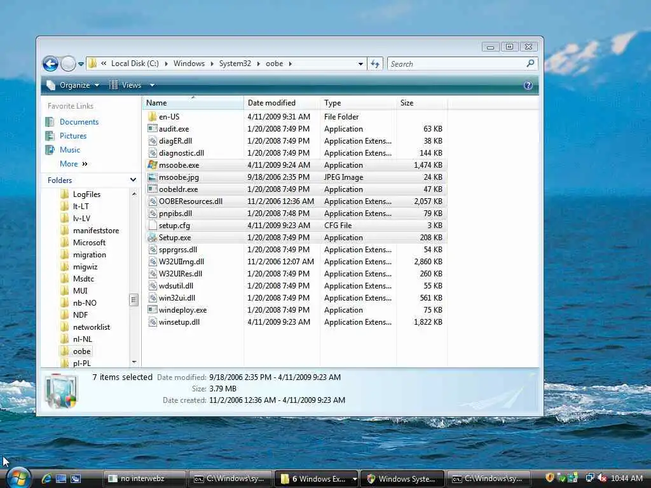Refresh the oobe folder view
651x488 pixels.
tap(375, 64)
